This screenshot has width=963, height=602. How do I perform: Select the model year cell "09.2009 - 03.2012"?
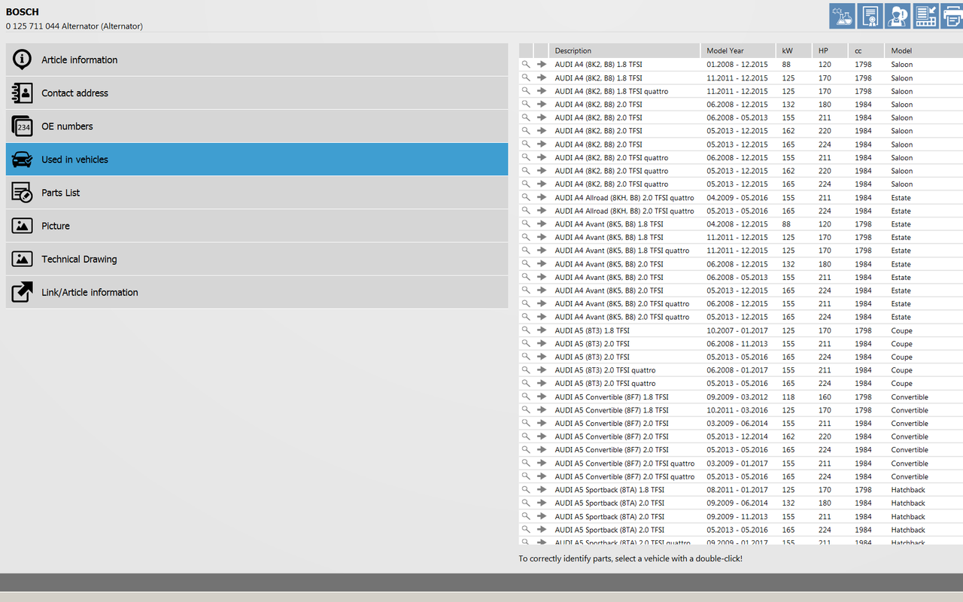(737, 397)
